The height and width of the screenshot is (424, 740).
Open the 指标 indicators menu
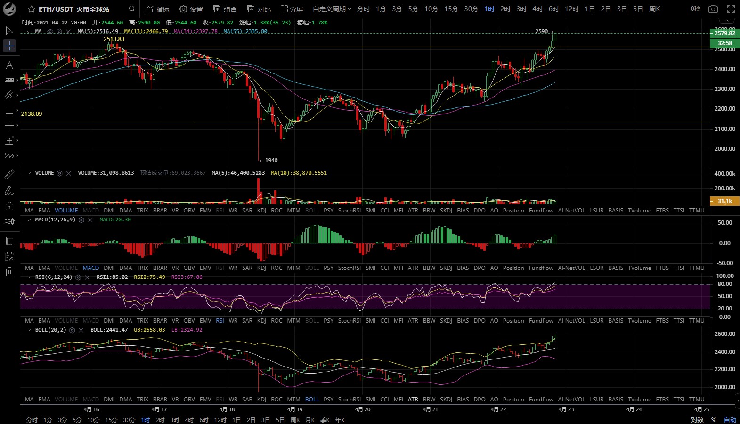(x=157, y=9)
